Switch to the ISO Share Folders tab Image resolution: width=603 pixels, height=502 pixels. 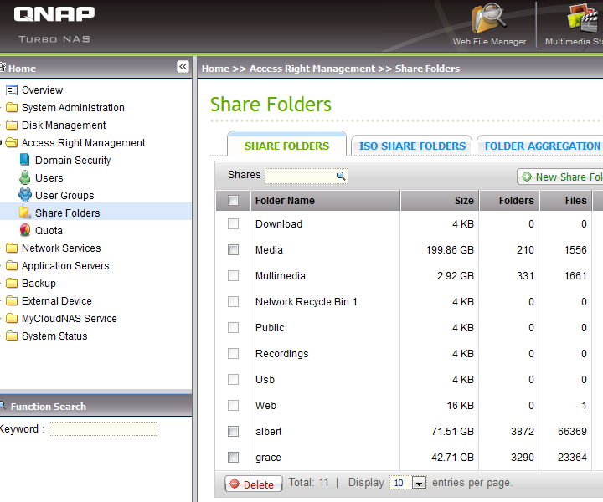[411, 146]
